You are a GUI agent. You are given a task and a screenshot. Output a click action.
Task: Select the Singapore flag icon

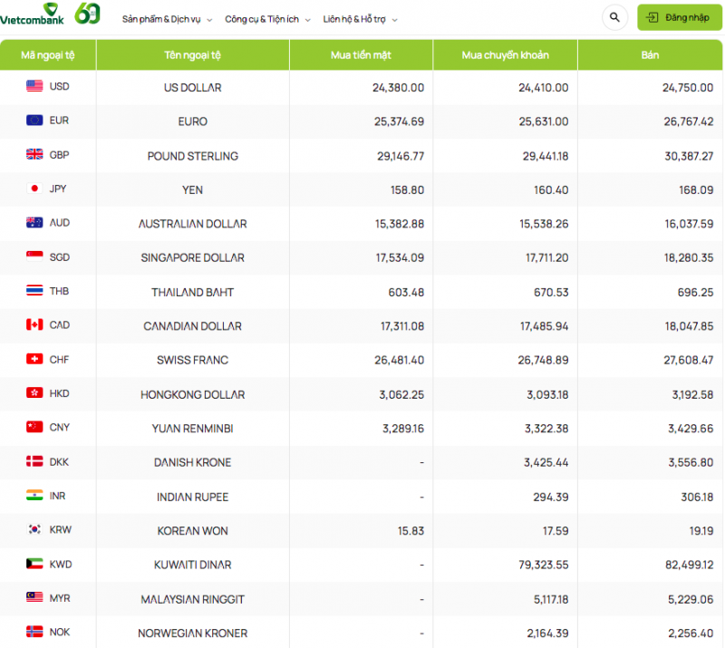34,257
